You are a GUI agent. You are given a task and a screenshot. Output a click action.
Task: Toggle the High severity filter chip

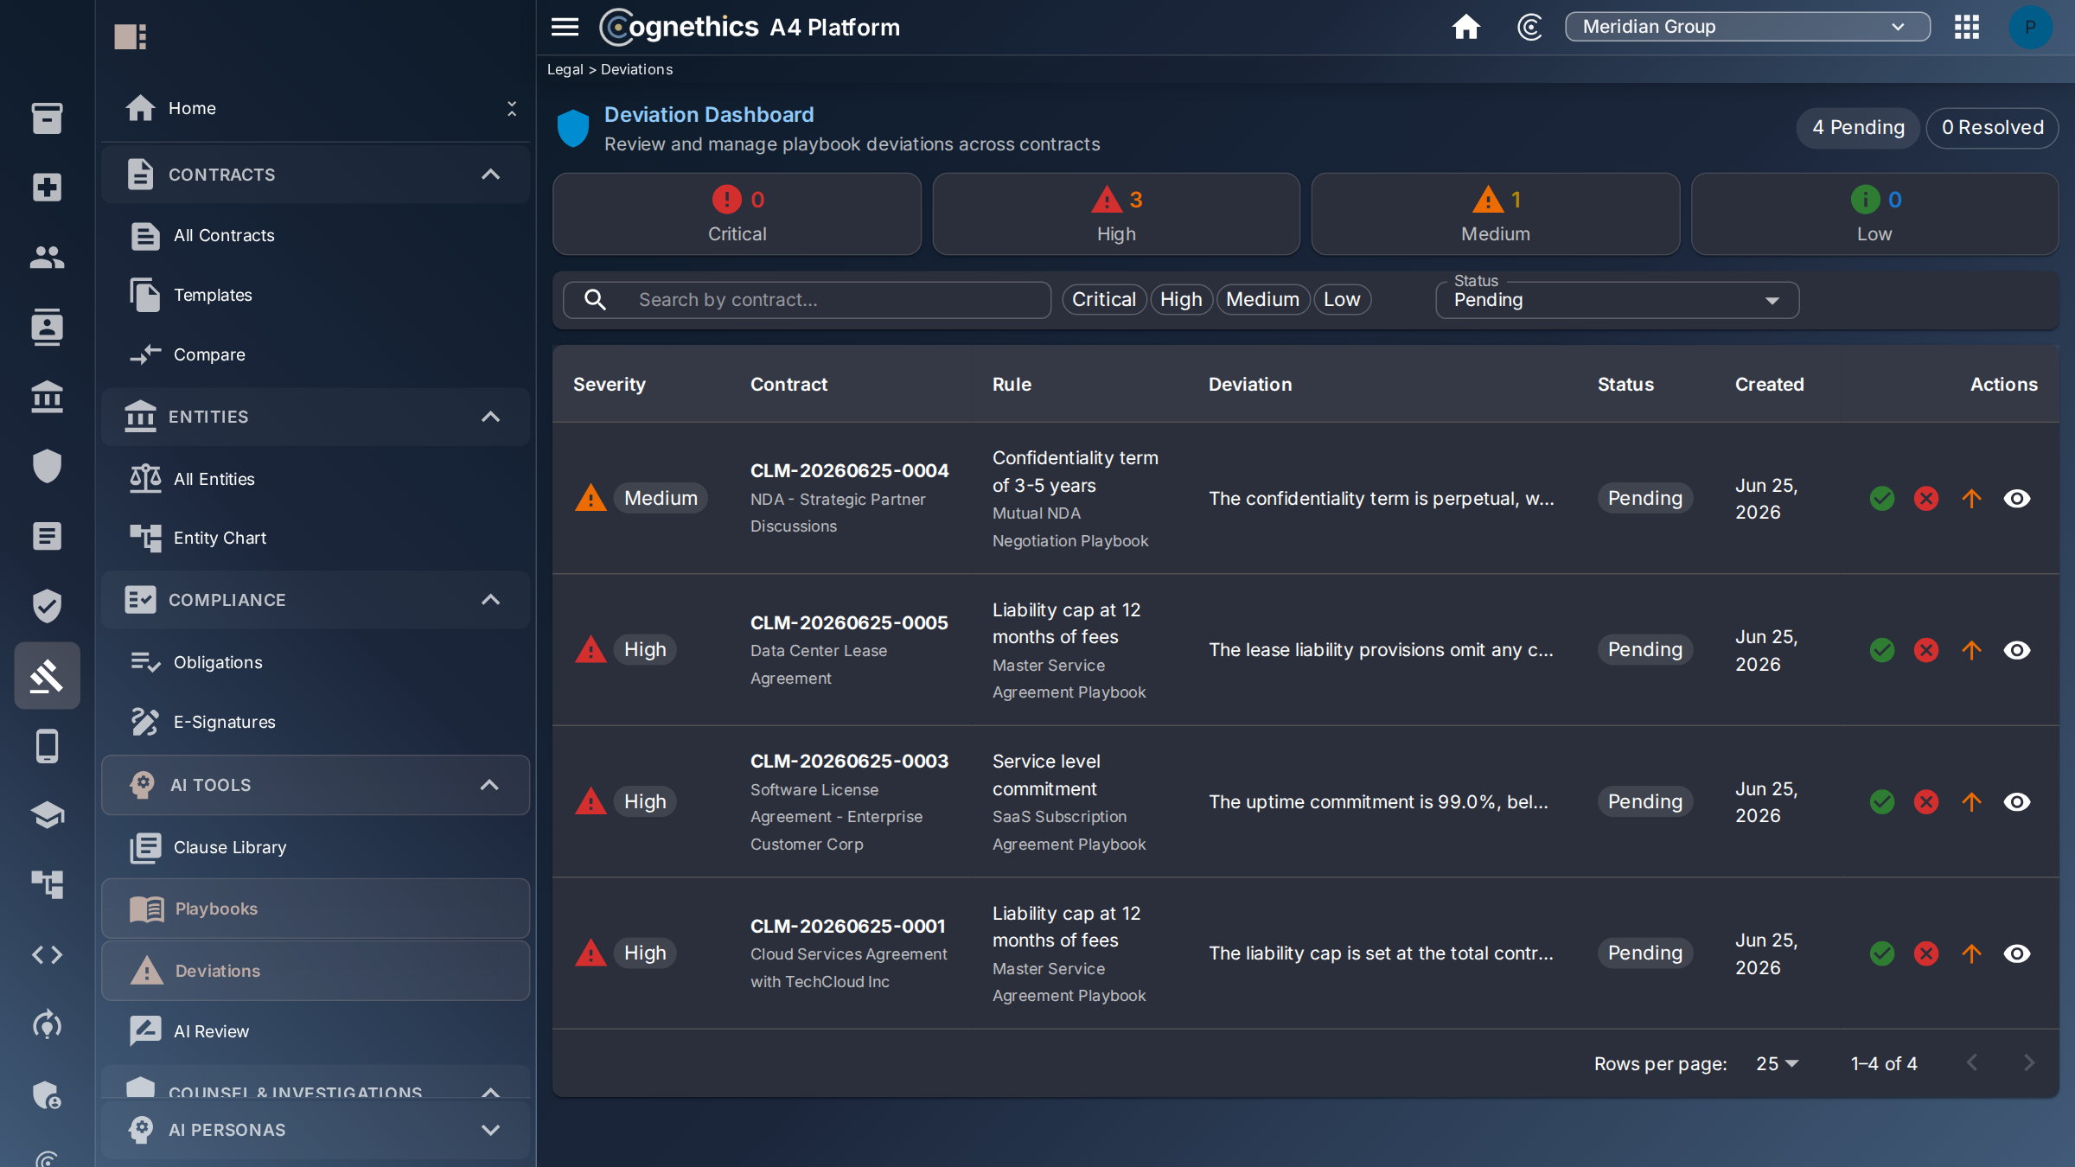pos(1181,299)
